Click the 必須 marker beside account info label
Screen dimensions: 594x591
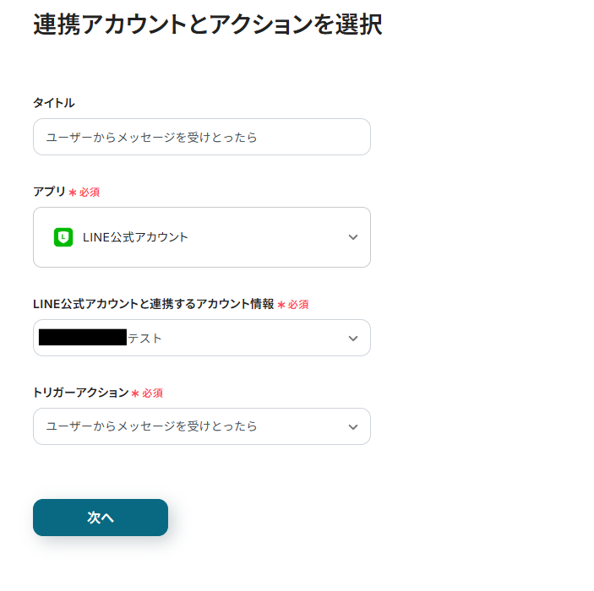(298, 305)
